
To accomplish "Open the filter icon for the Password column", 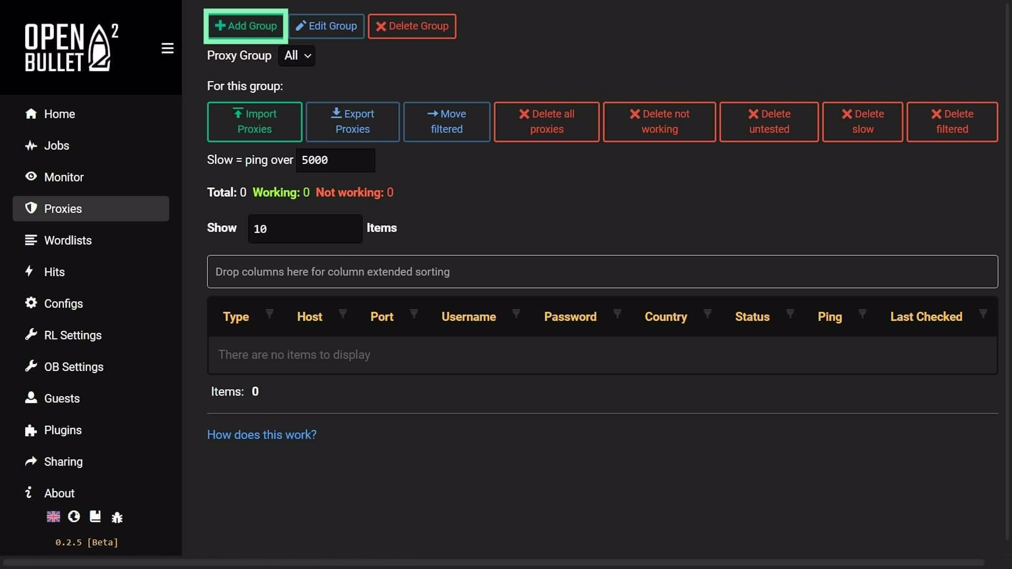I will tap(617, 314).
